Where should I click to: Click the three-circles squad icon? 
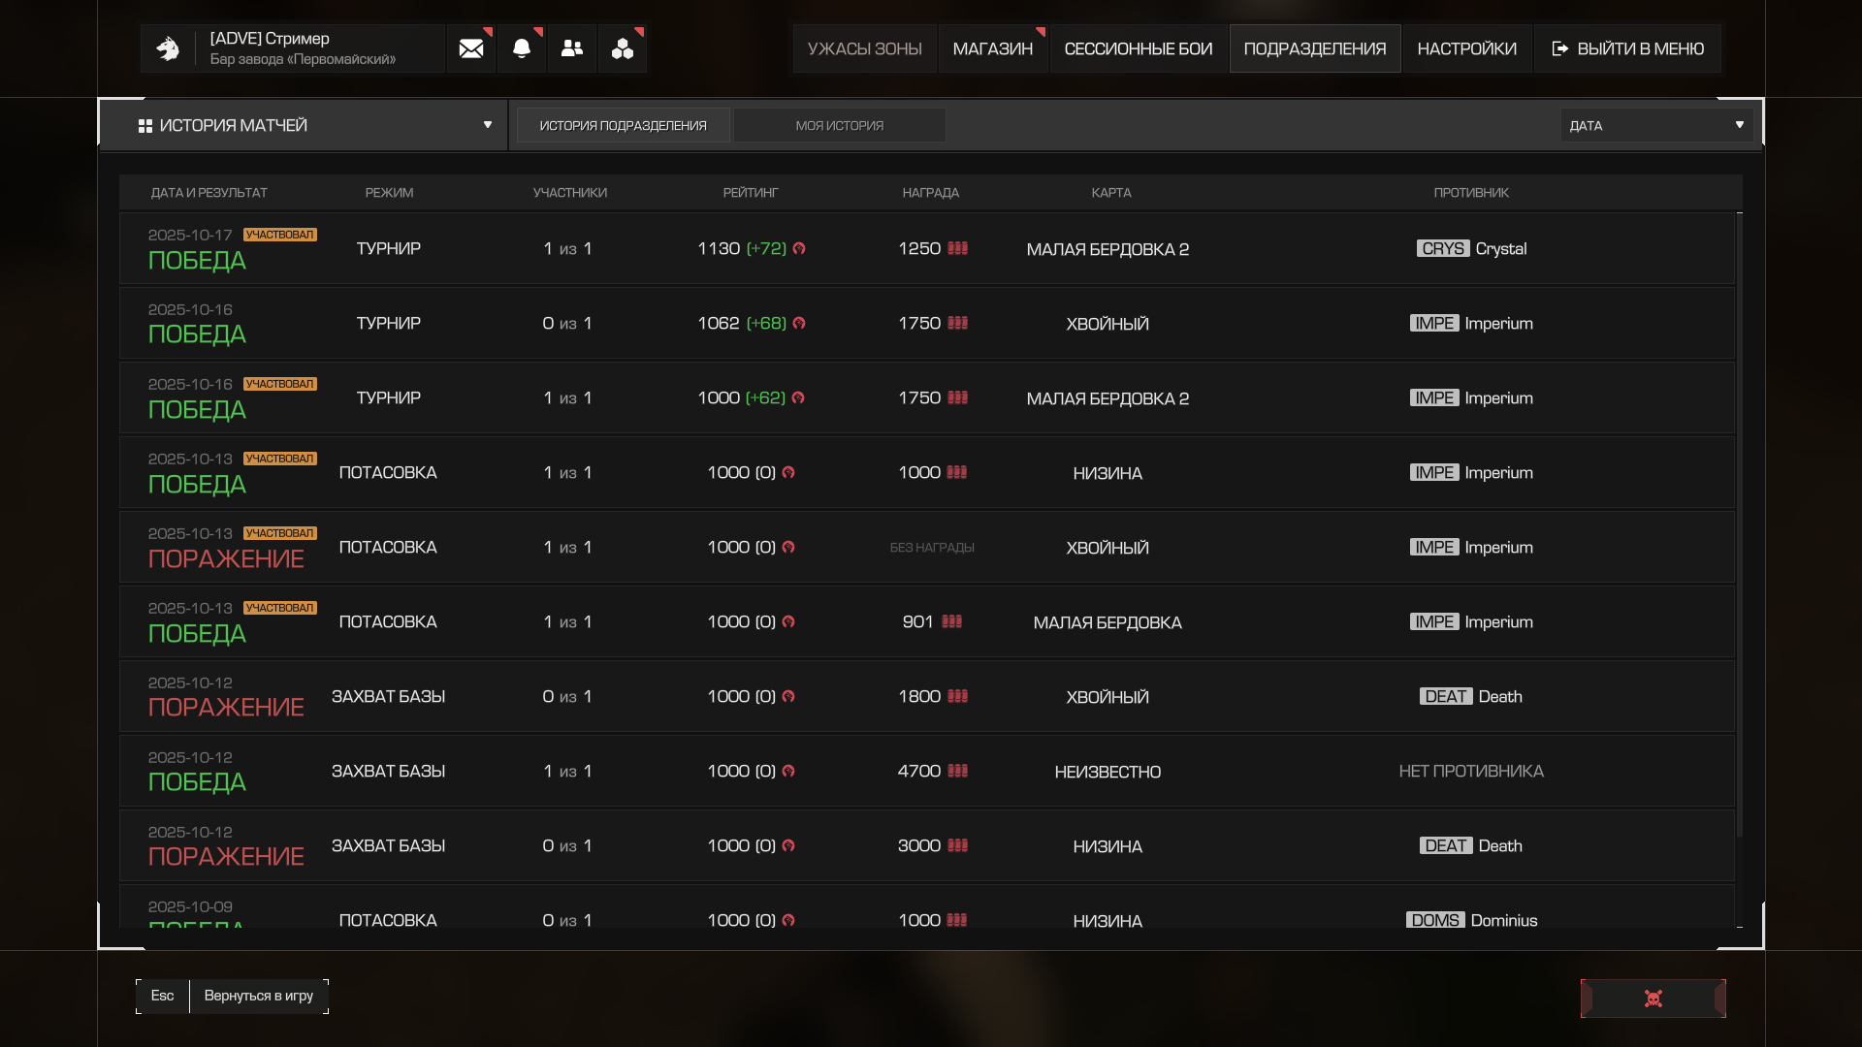[x=623, y=48]
